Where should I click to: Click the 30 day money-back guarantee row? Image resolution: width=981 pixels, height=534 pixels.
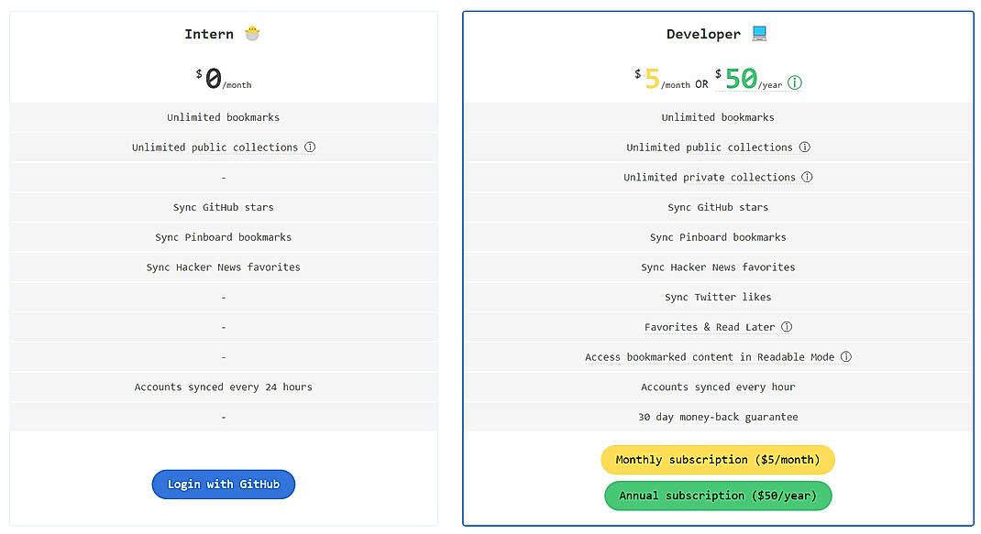click(x=718, y=417)
